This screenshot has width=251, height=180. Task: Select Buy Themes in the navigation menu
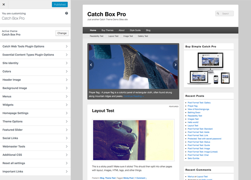pyautogui.click(x=107, y=30)
